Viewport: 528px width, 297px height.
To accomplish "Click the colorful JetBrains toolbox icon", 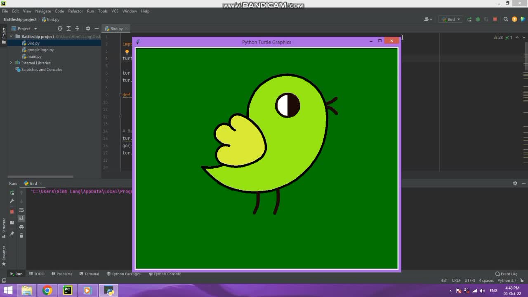I will 523,19.
